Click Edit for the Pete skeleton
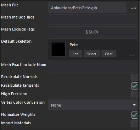 [75, 54]
